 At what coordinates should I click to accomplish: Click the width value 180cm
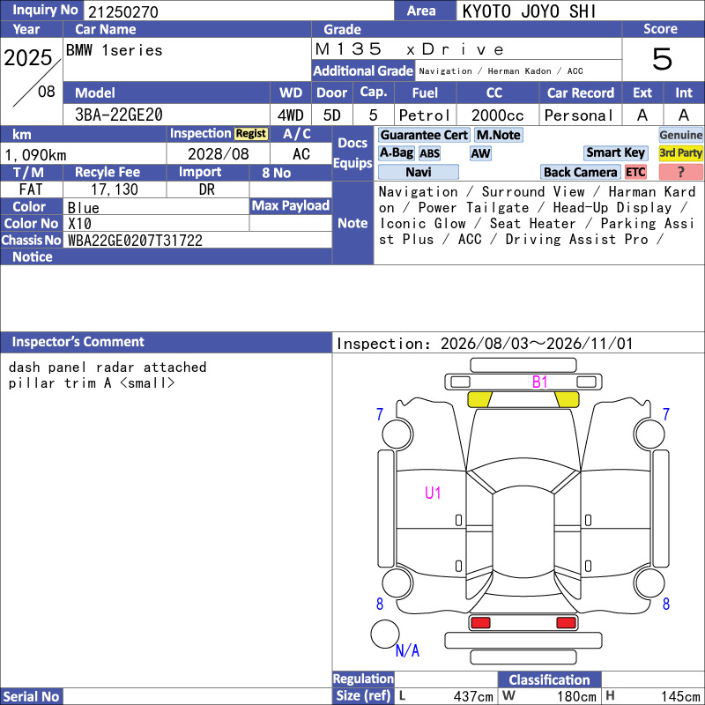click(x=577, y=696)
